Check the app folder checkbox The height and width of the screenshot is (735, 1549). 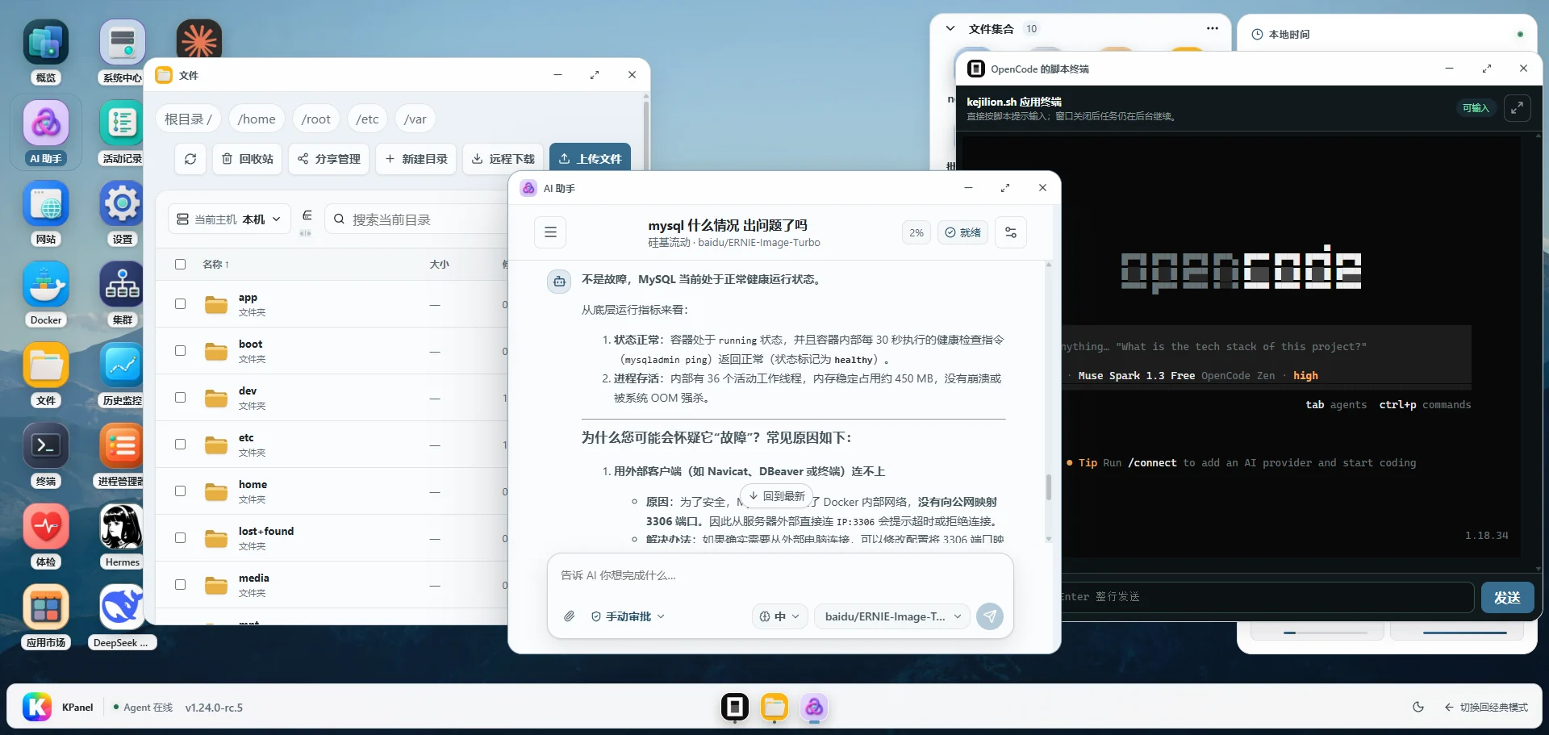(x=180, y=304)
